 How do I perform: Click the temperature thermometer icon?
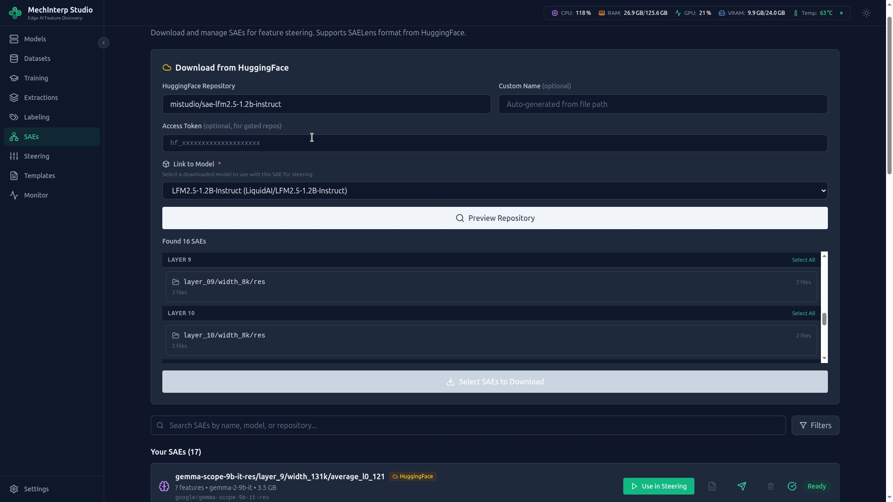pyautogui.click(x=795, y=13)
